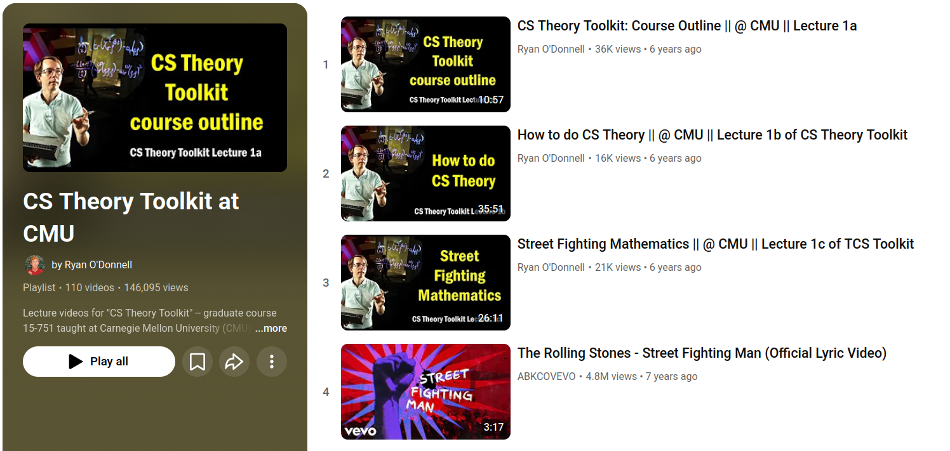This screenshot has width=950, height=451.
Task: Click title 'Street Fighting Mathematics' Lecture 1c
Action: click(715, 244)
